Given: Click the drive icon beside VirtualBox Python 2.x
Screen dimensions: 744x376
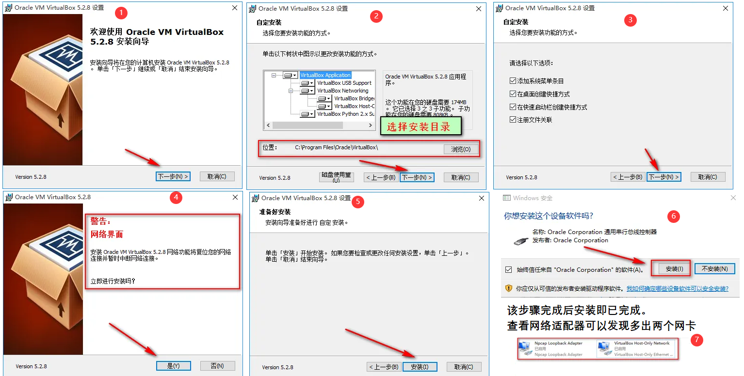Looking at the screenshot, I should [x=306, y=114].
